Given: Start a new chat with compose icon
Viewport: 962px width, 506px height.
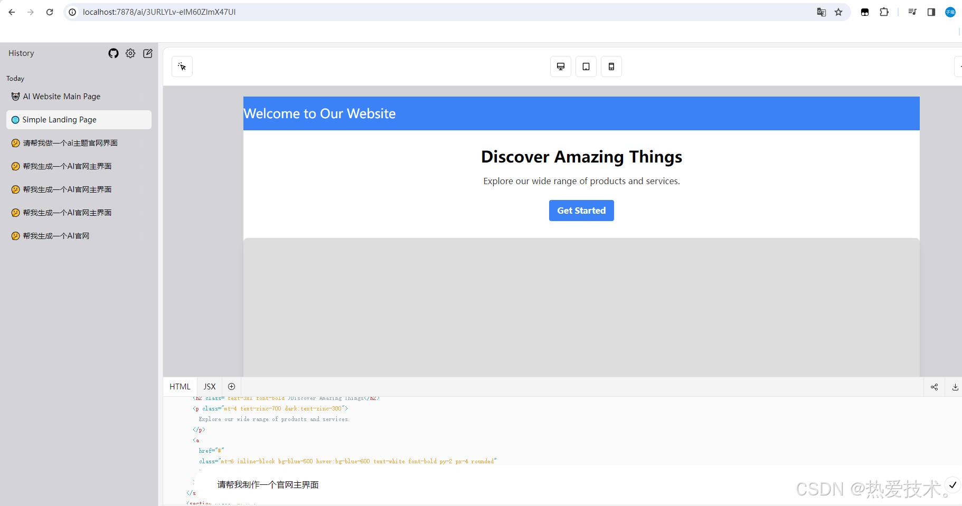Looking at the screenshot, I should coord(148,53).
